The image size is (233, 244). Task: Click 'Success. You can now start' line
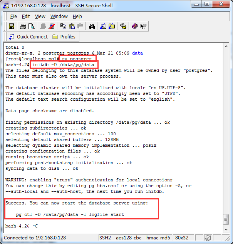pos(77,203)
